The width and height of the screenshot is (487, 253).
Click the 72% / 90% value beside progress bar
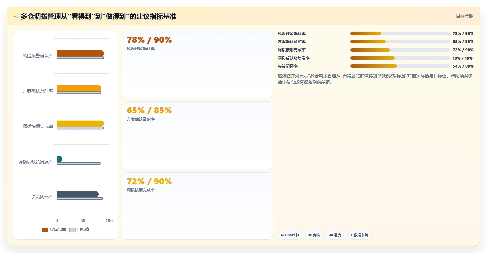(463, 50)
